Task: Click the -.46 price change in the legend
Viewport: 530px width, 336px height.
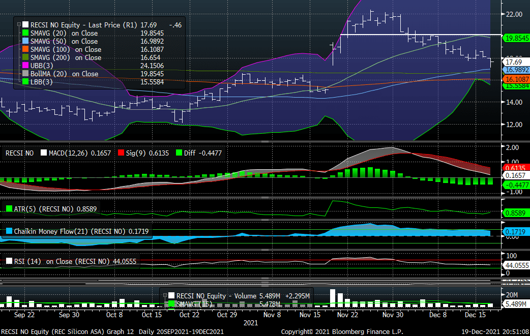Action: click(175, 25)
